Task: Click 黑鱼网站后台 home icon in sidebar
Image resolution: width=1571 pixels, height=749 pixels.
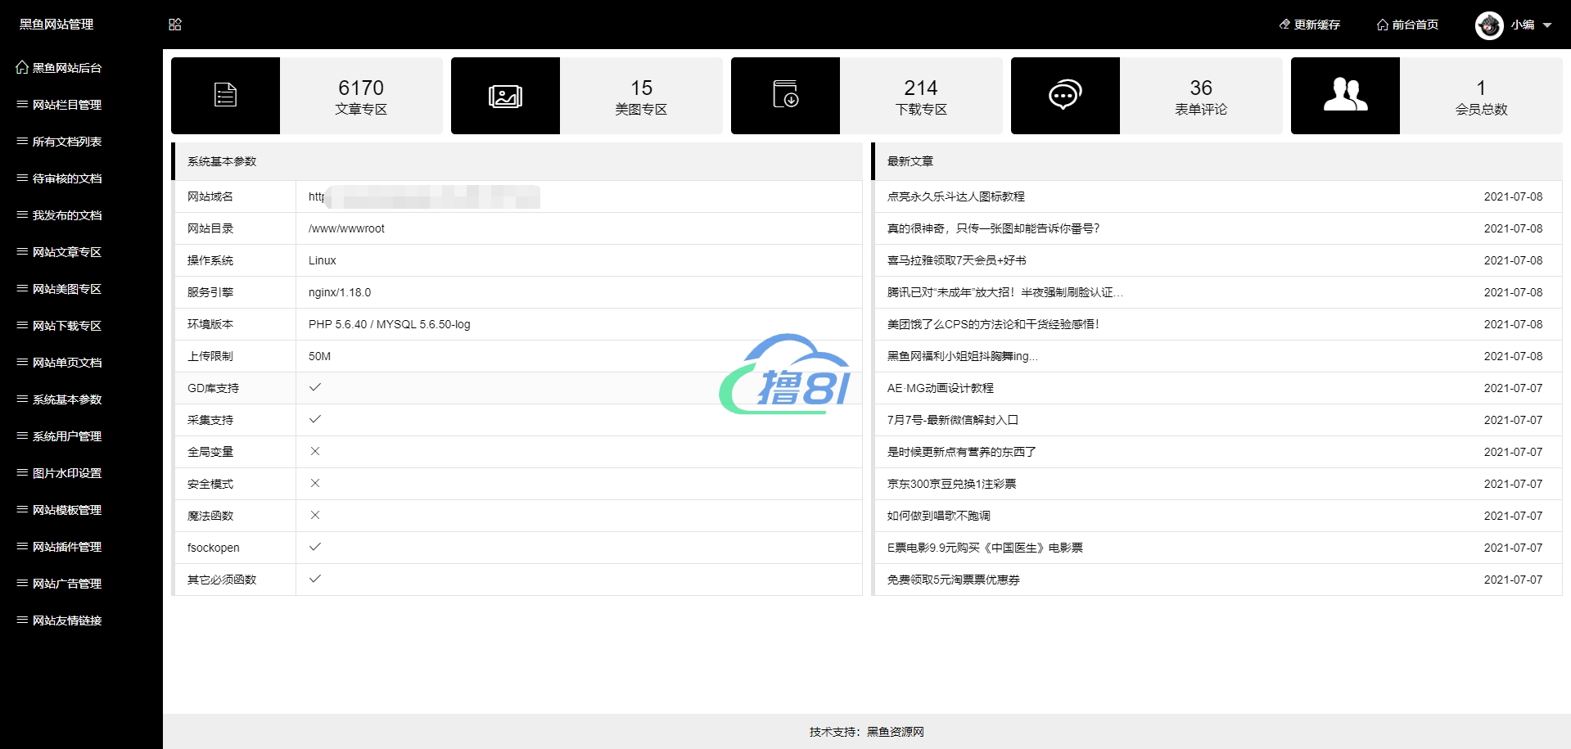Action: pyautogui.click(x=22, y=67)
